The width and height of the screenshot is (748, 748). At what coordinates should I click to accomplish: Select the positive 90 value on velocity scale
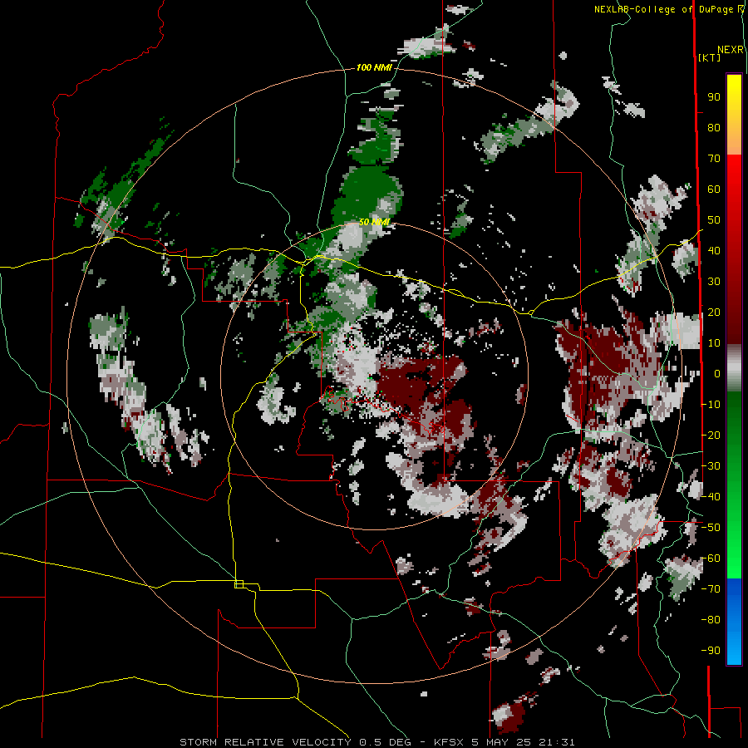[x=714, y=97]
